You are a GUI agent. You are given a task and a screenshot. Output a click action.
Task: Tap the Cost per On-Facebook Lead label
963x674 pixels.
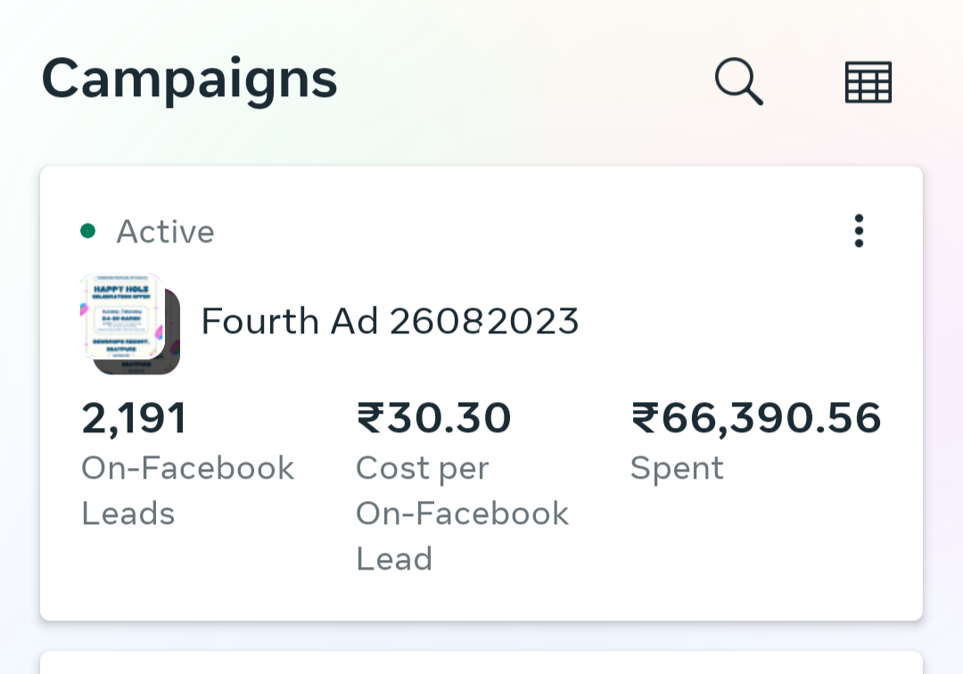(463, 514)
